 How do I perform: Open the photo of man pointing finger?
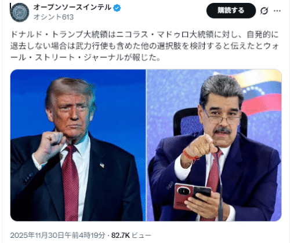coord(214,145)
